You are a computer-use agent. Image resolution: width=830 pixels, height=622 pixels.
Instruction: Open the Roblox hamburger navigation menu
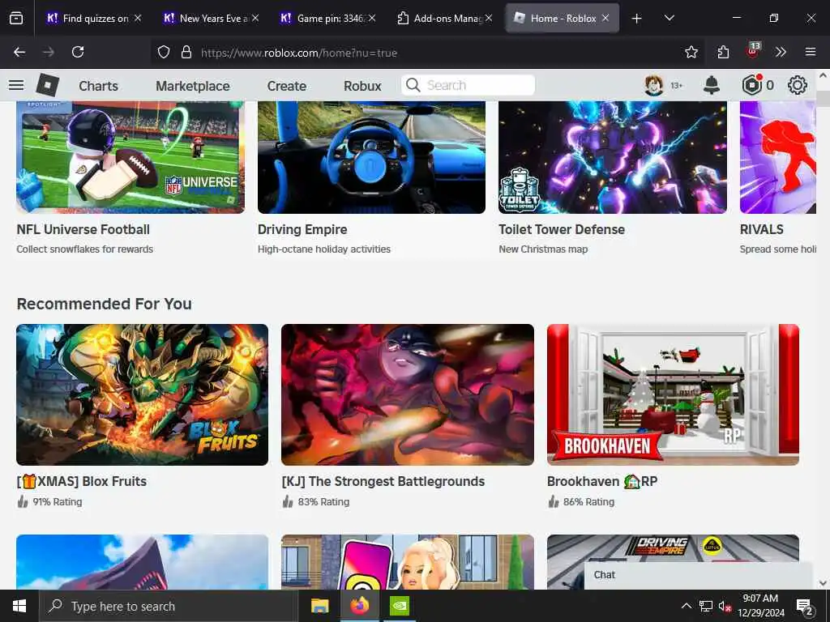click(x=16, y=85)
